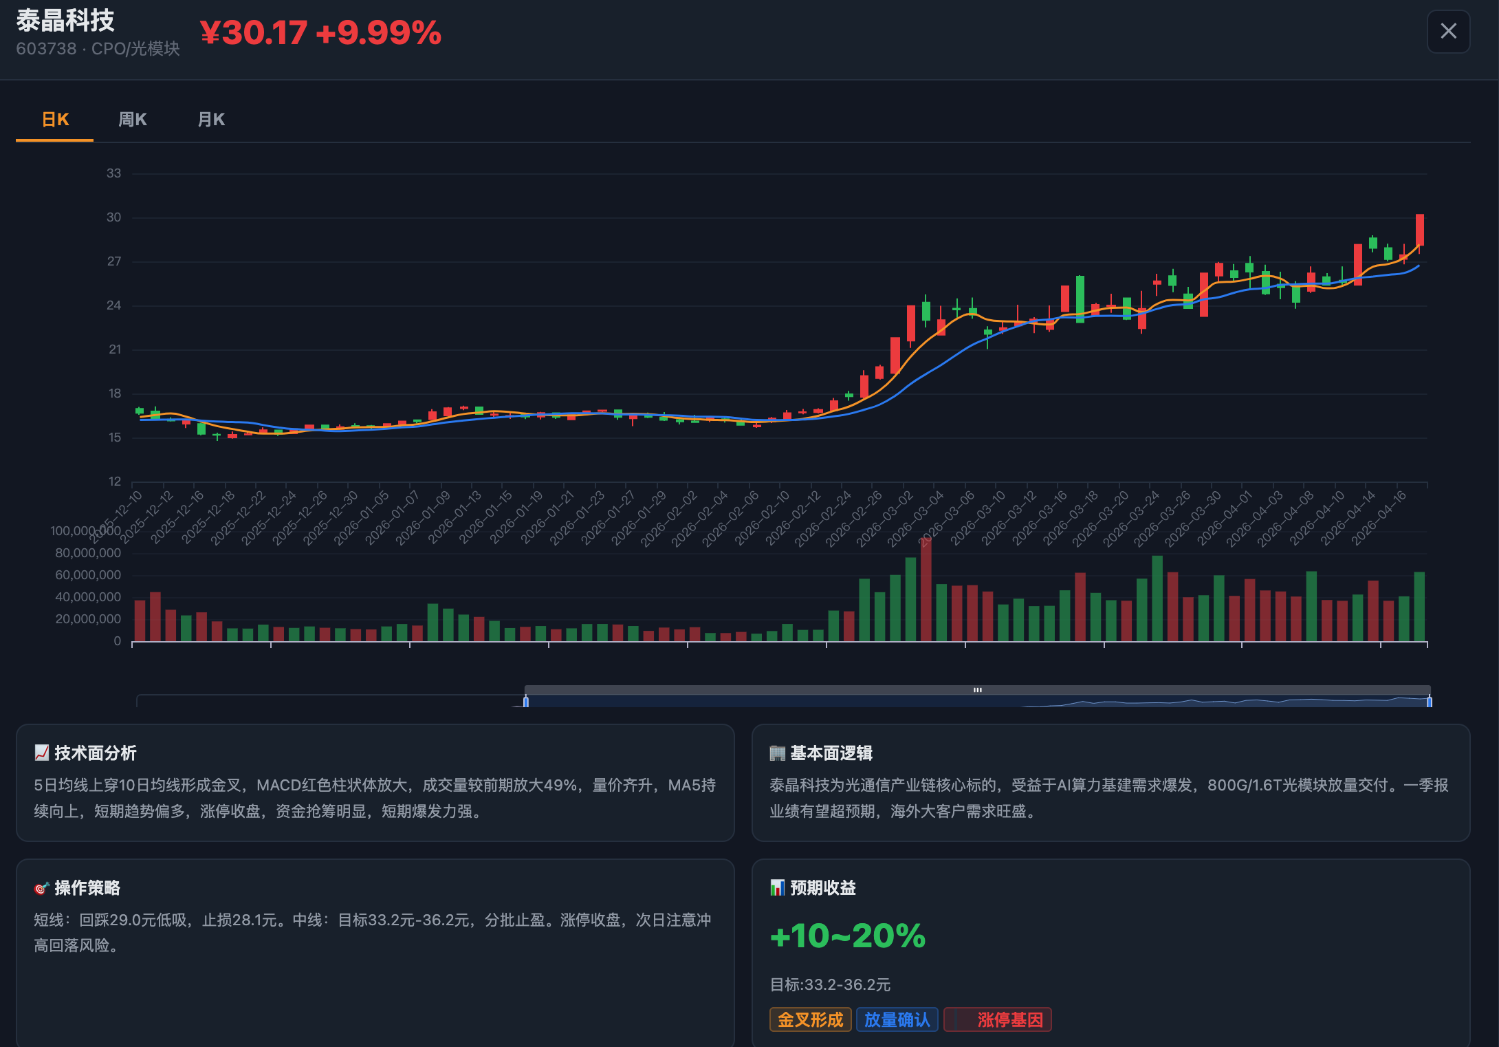Click the zoom range top drag bar
The height and width of the screenshot is (1047, 1499).
pyautogui.click(x=977, y=689)
